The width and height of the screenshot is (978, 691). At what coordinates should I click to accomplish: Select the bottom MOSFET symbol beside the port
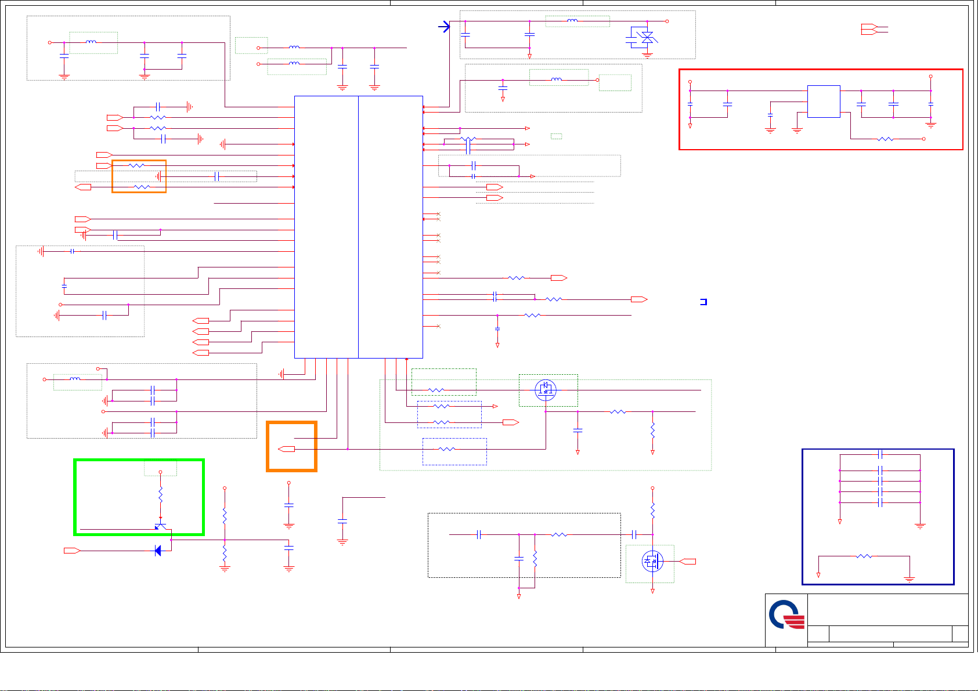(652, 561)
